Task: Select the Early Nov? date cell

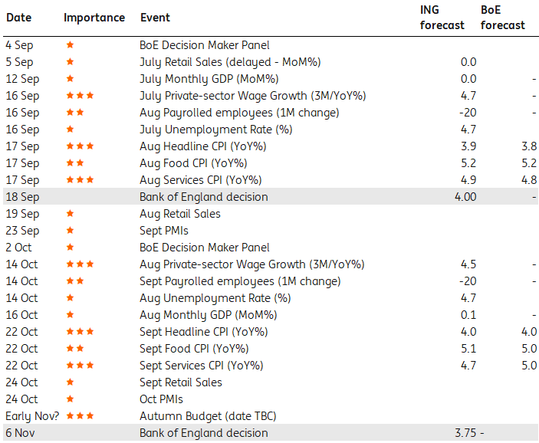Action: tap(32, 416)
